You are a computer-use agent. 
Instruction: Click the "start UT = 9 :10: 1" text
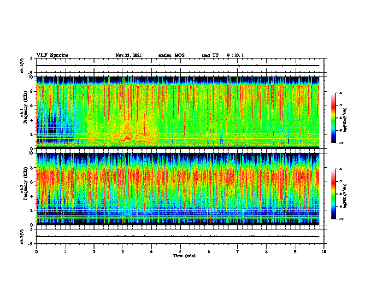click(x=223, y=55)
